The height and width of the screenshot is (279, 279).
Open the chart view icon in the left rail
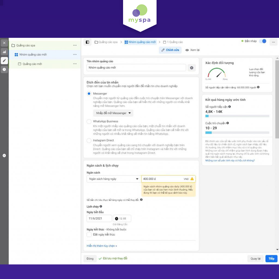4,52
